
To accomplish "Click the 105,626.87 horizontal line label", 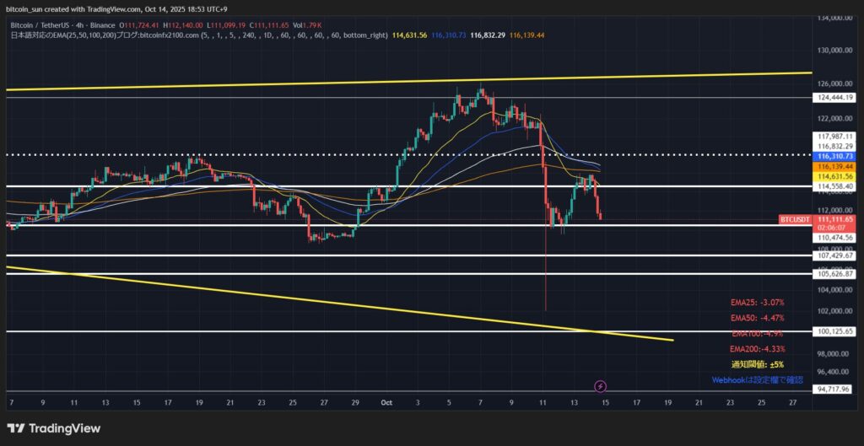I will [836, 274].
